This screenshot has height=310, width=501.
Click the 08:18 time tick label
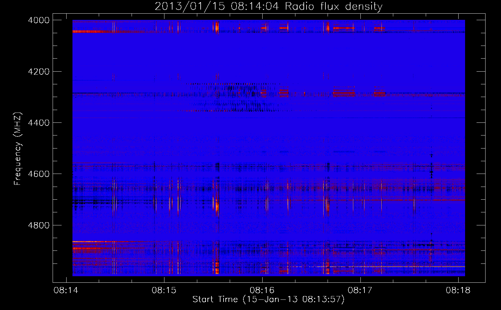click(x=458, y=290)
